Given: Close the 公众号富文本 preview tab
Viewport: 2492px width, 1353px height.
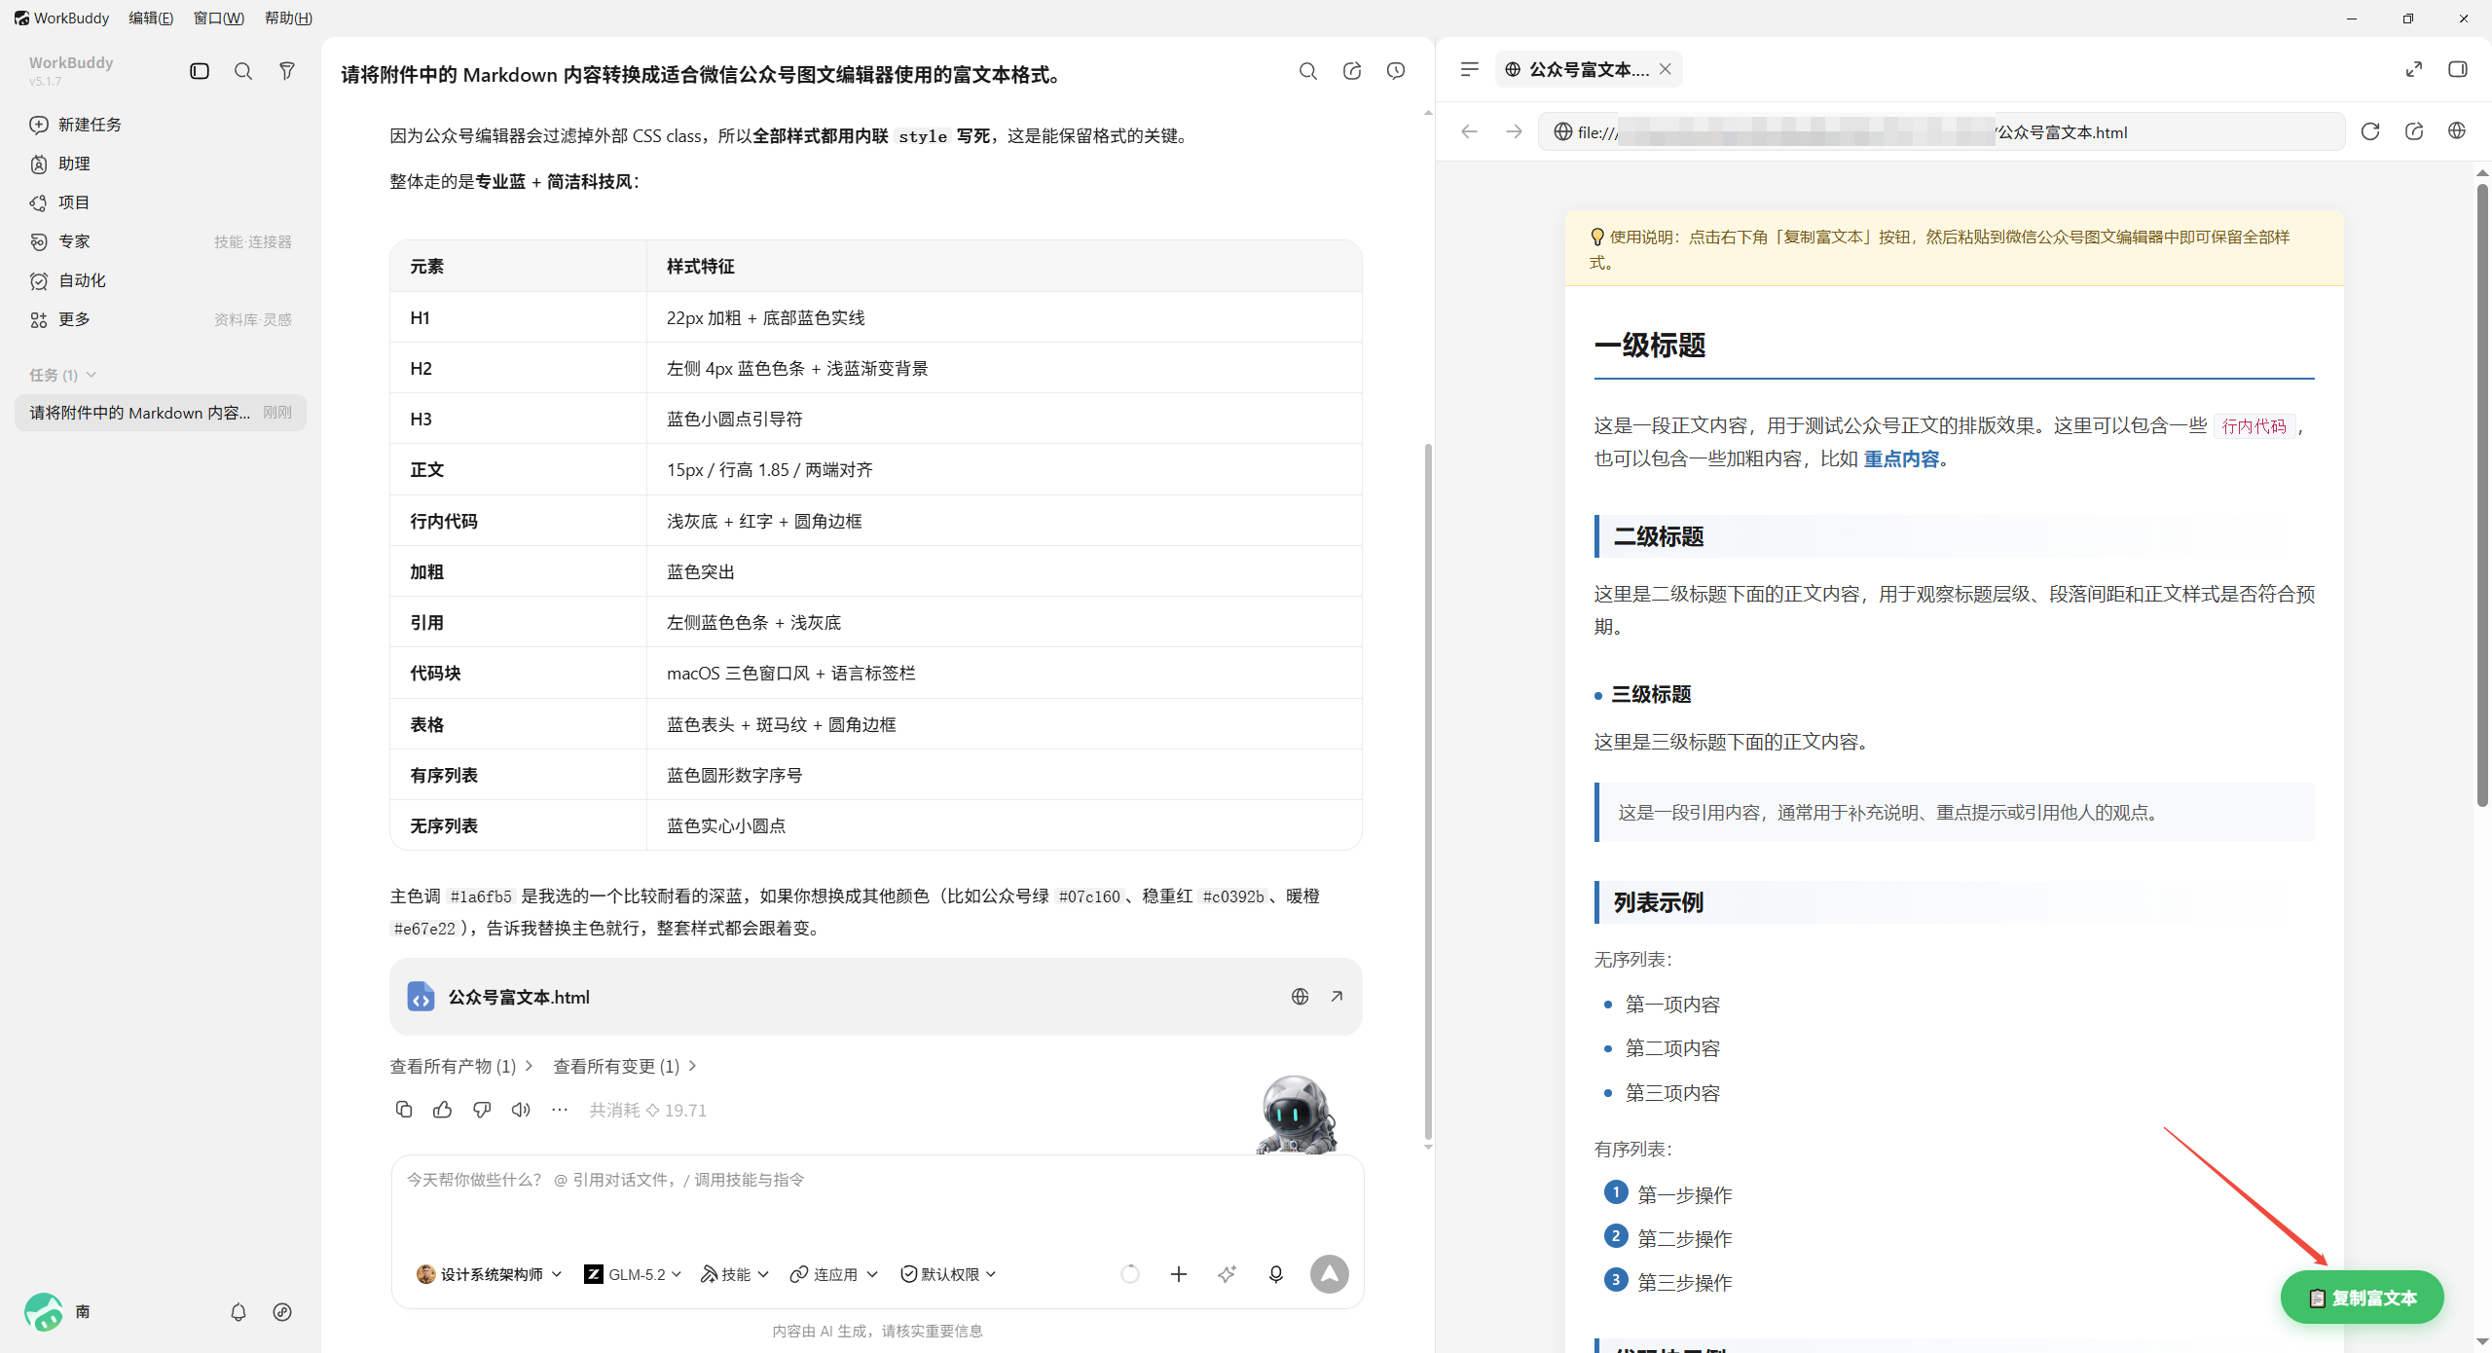Looking at the screenshot, I should (1666, 69).
